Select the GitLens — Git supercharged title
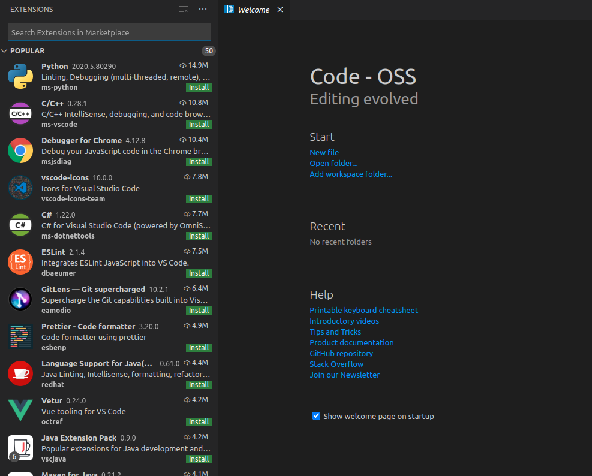The width and height of the screenshot is (592, 476). tap(93, 289)
